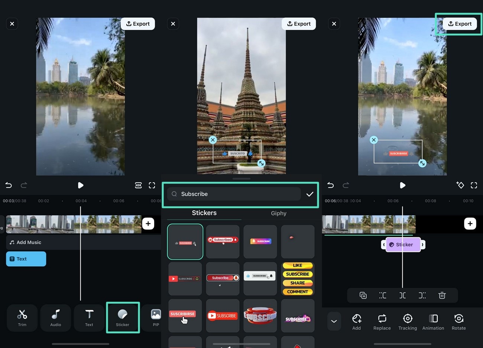Image resolution: width=483 pixels, height=348 pixels.
Task: Choose the gradient Subscribe sticker
Action: pos(260,241)
